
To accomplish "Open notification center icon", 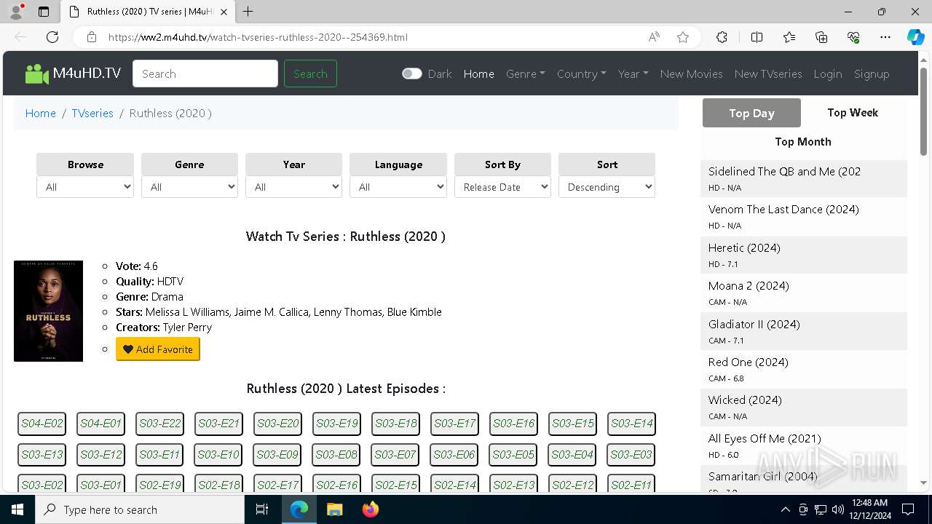I will [908, 509].
